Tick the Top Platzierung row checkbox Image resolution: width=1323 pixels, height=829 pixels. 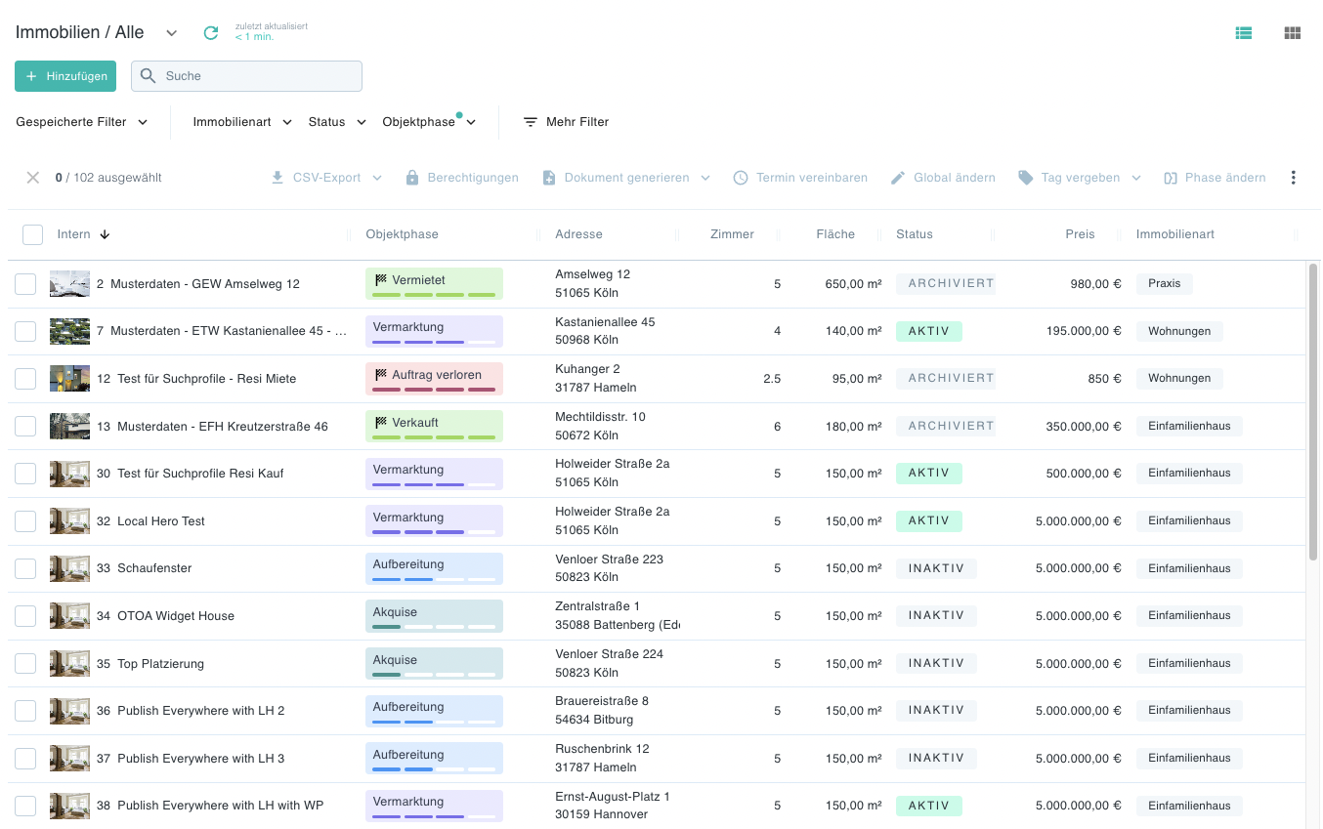tap(25, 664)
